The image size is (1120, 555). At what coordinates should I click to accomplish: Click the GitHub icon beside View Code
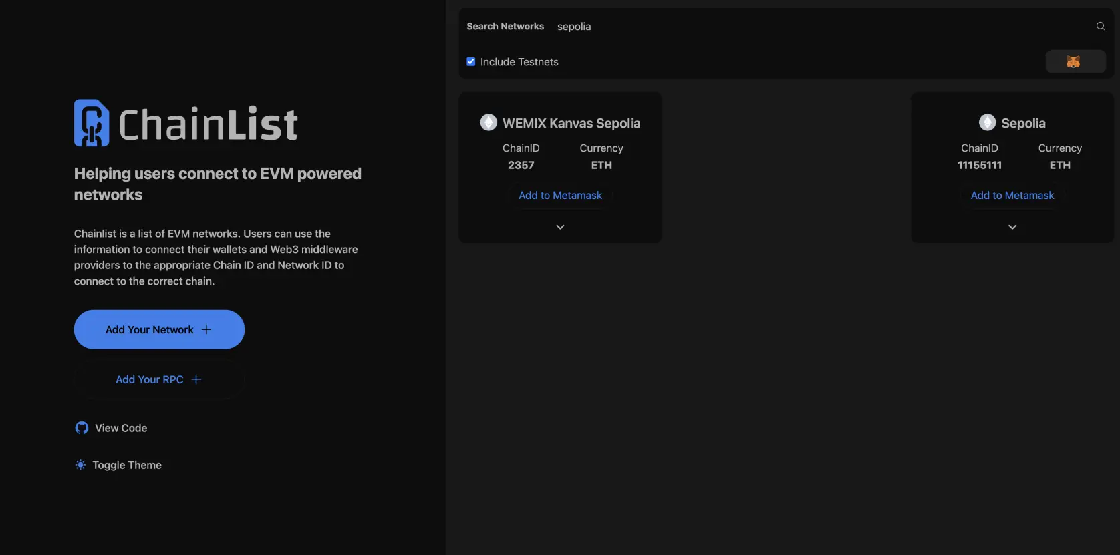[82, 428]
